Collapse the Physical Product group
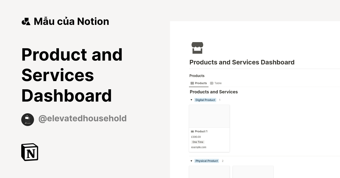Viewport: 340px width, 178px height. coord(191,161)
